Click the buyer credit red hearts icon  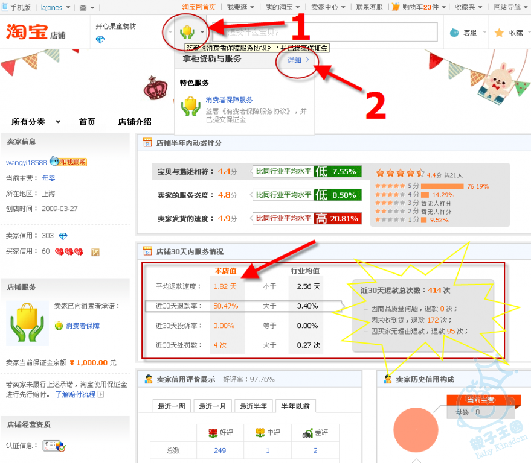(69, 251)
